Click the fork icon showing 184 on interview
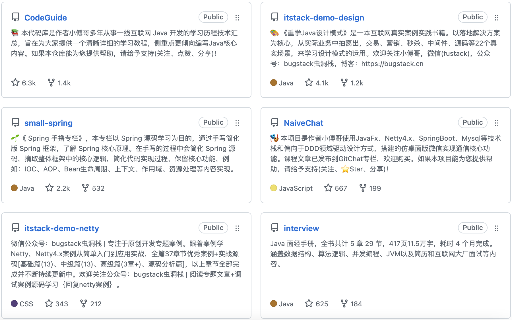The height and width of the screenshot is (320, 512). click(345, 303)
